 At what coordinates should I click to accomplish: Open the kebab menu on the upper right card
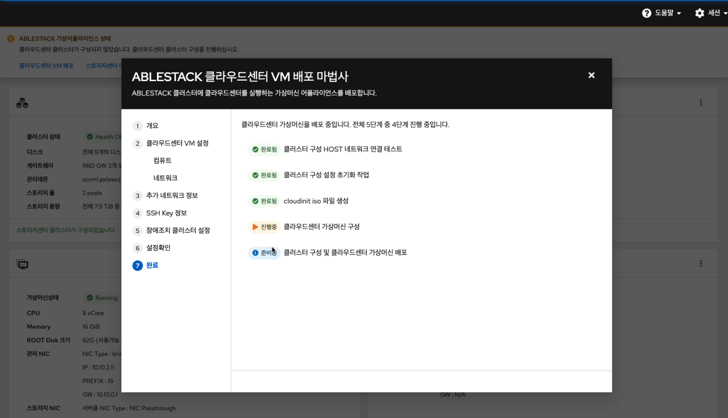(x=701, y=103)
